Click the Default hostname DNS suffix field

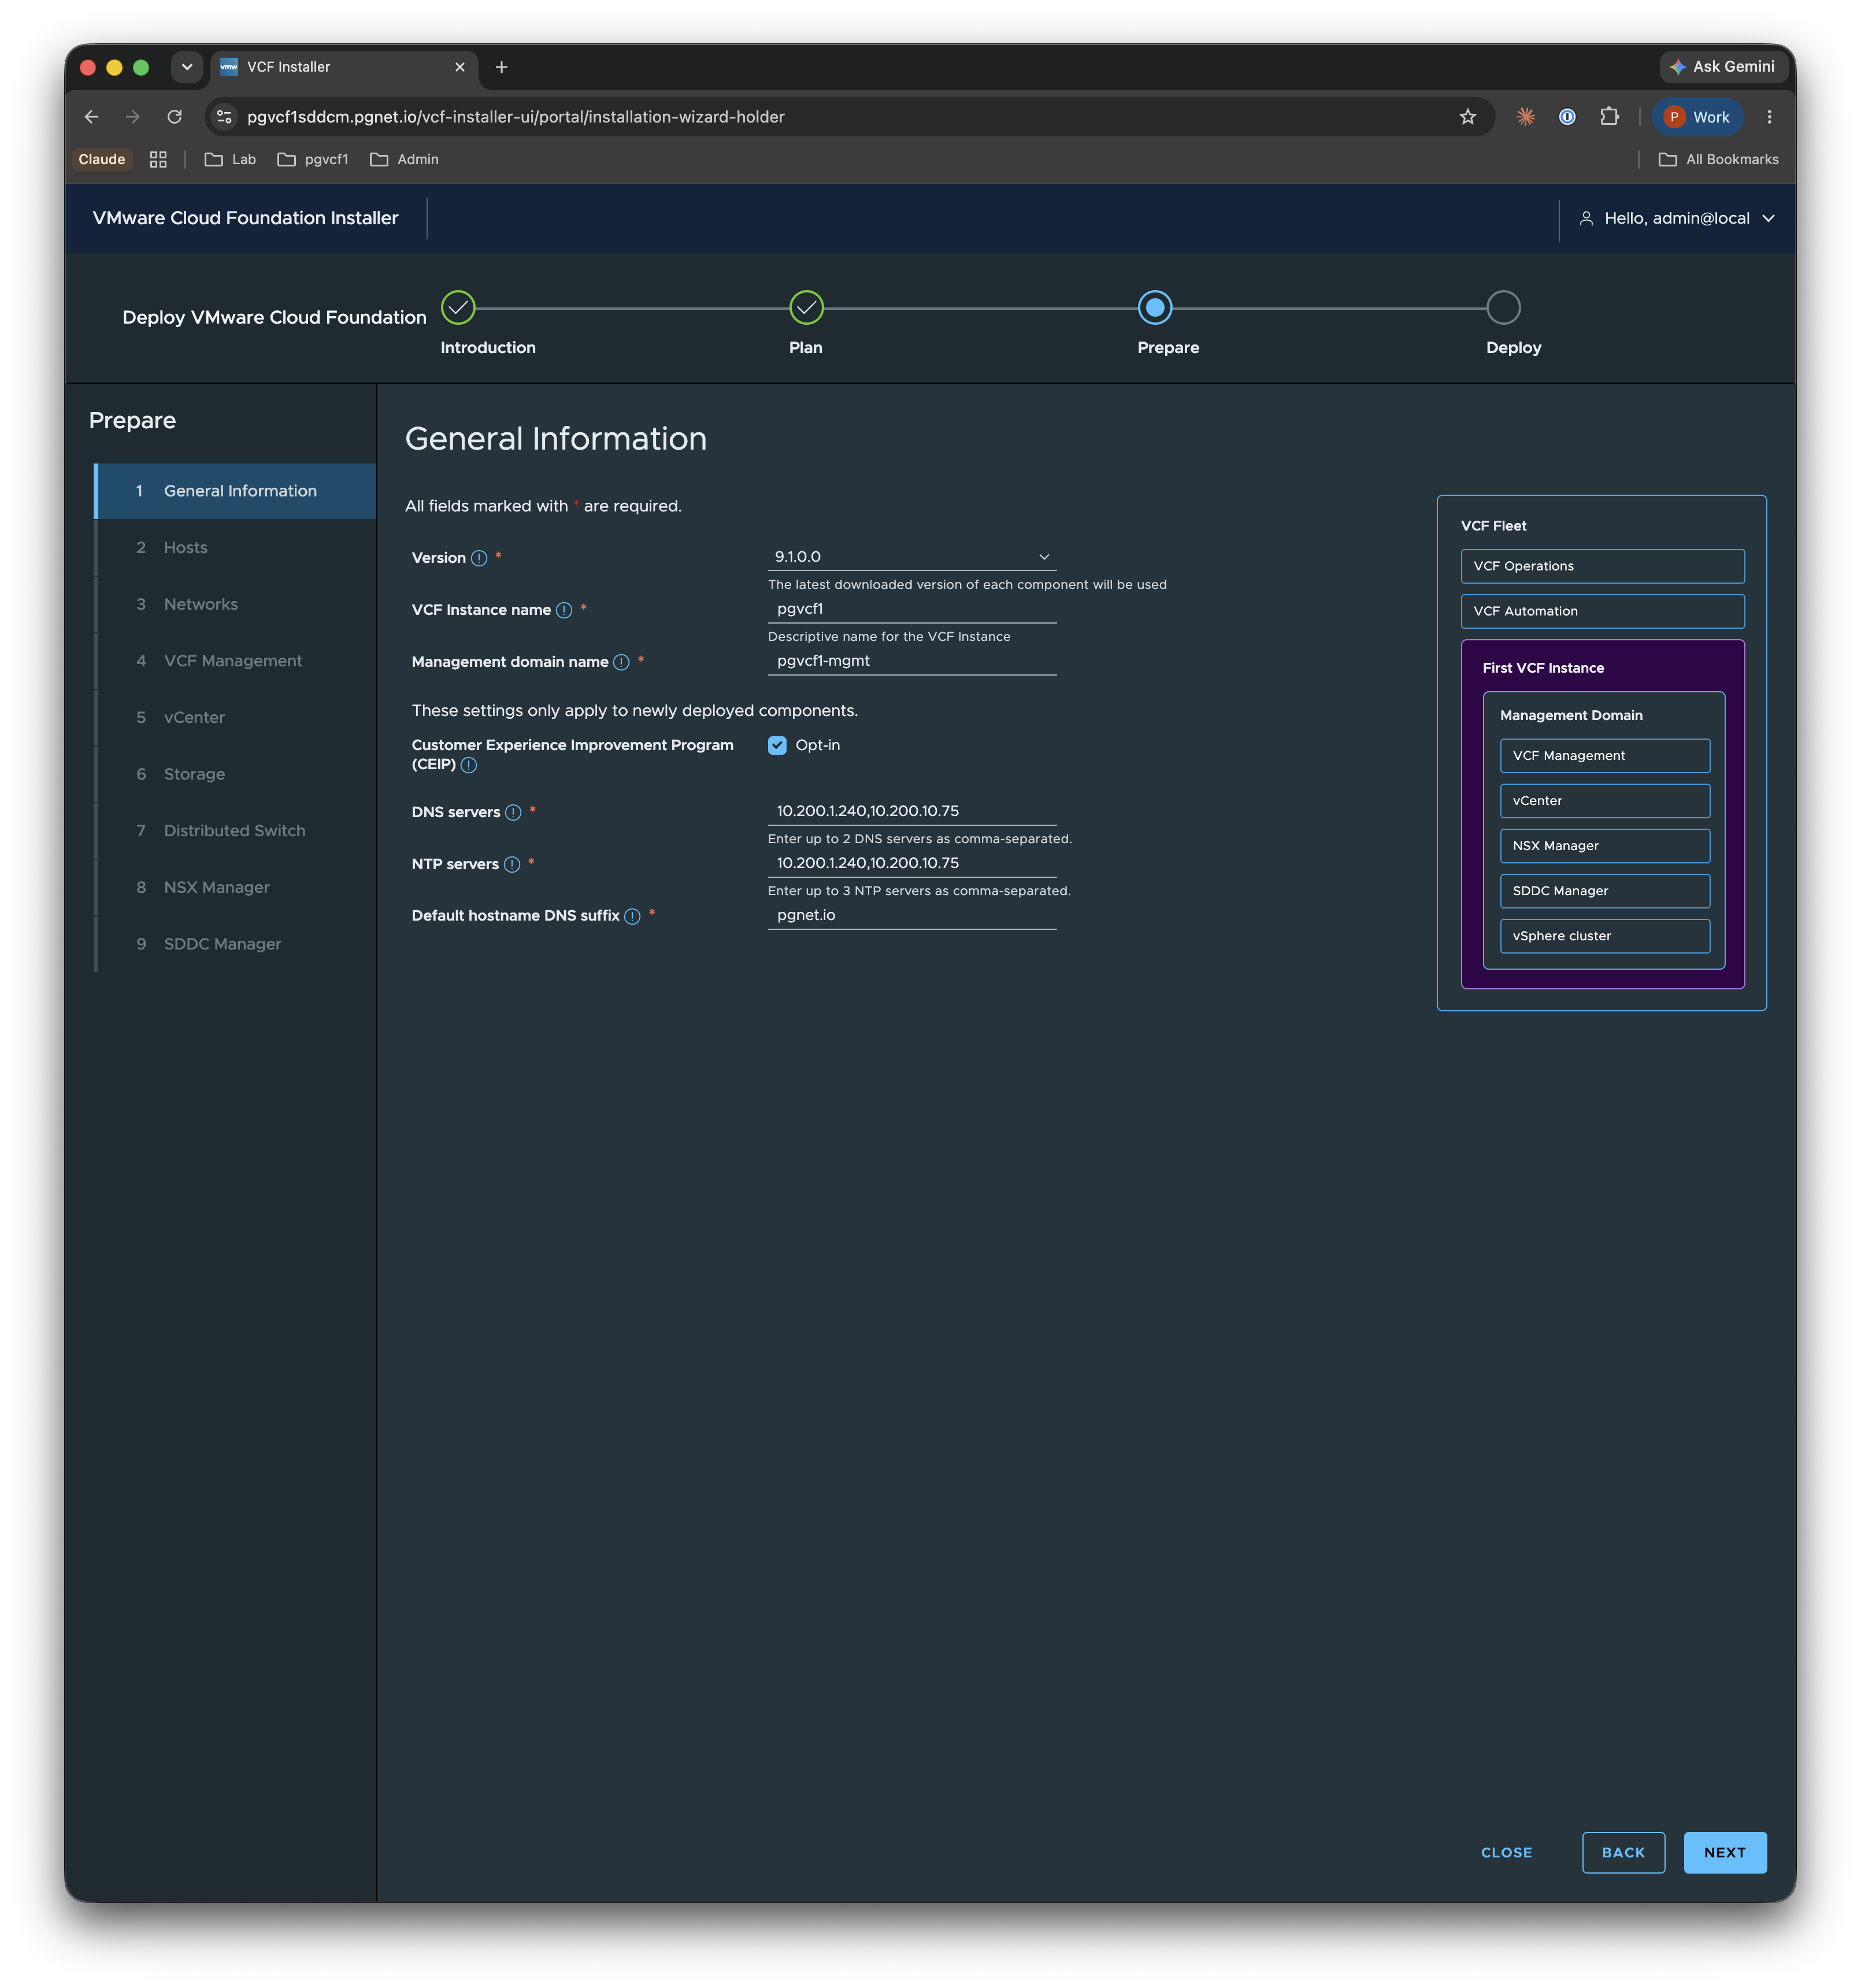[911, 915]
